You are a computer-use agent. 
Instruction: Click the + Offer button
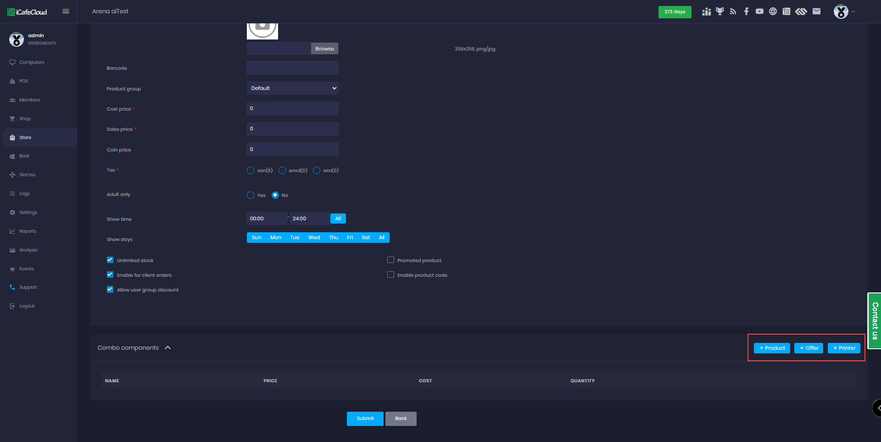pos(809,348)
